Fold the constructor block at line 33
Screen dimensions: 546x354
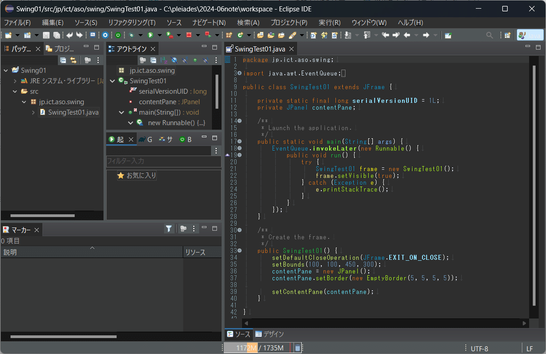240,251
